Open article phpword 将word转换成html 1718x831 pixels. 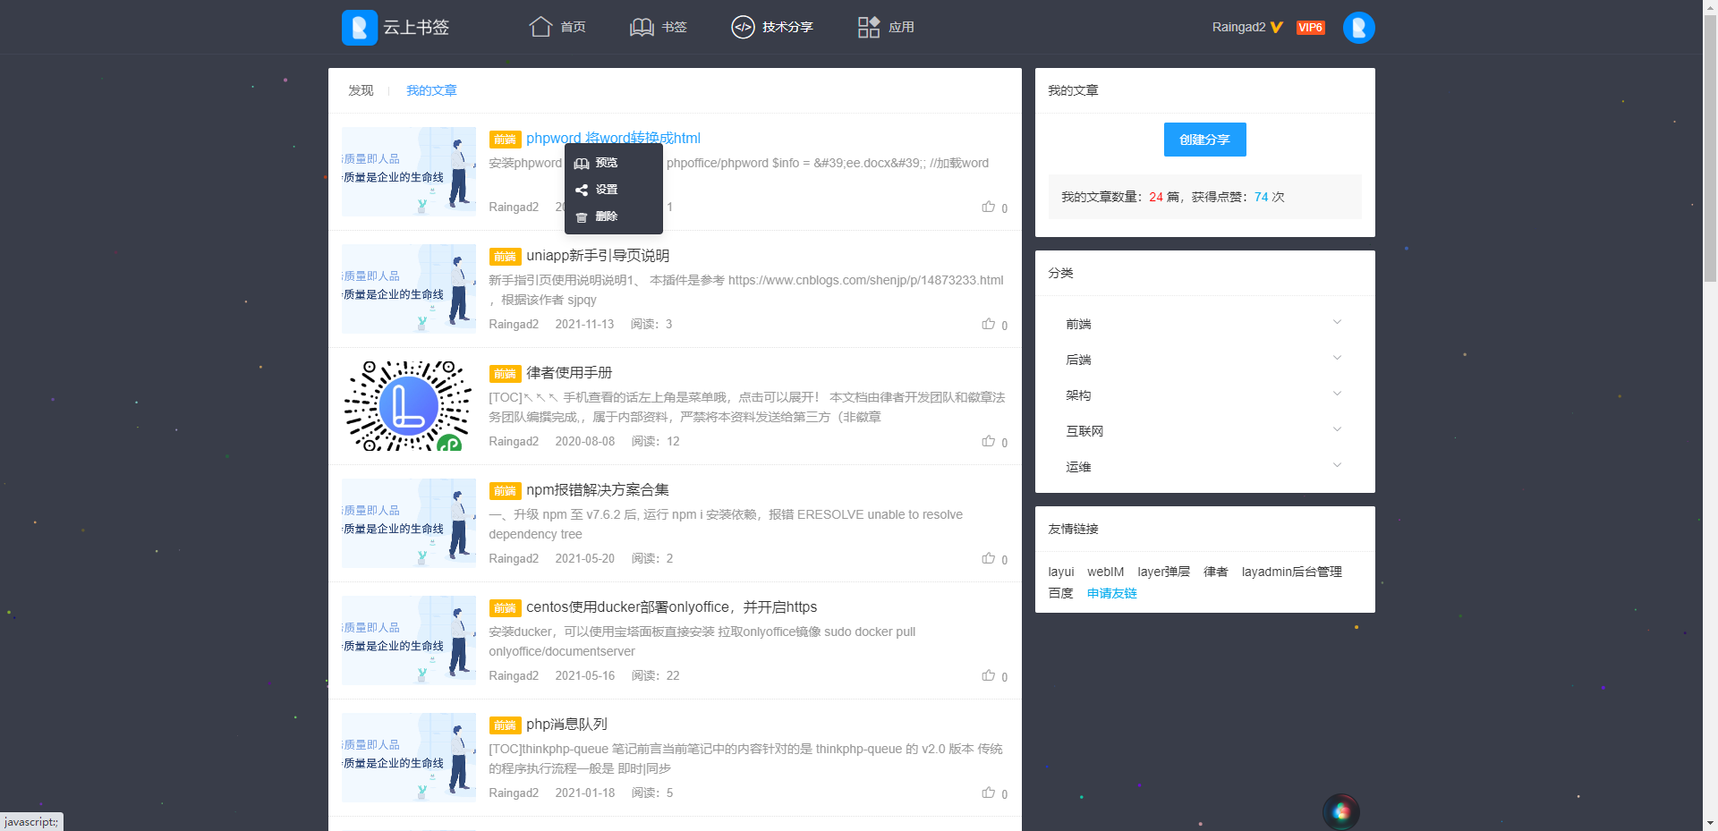coord(613,138)
